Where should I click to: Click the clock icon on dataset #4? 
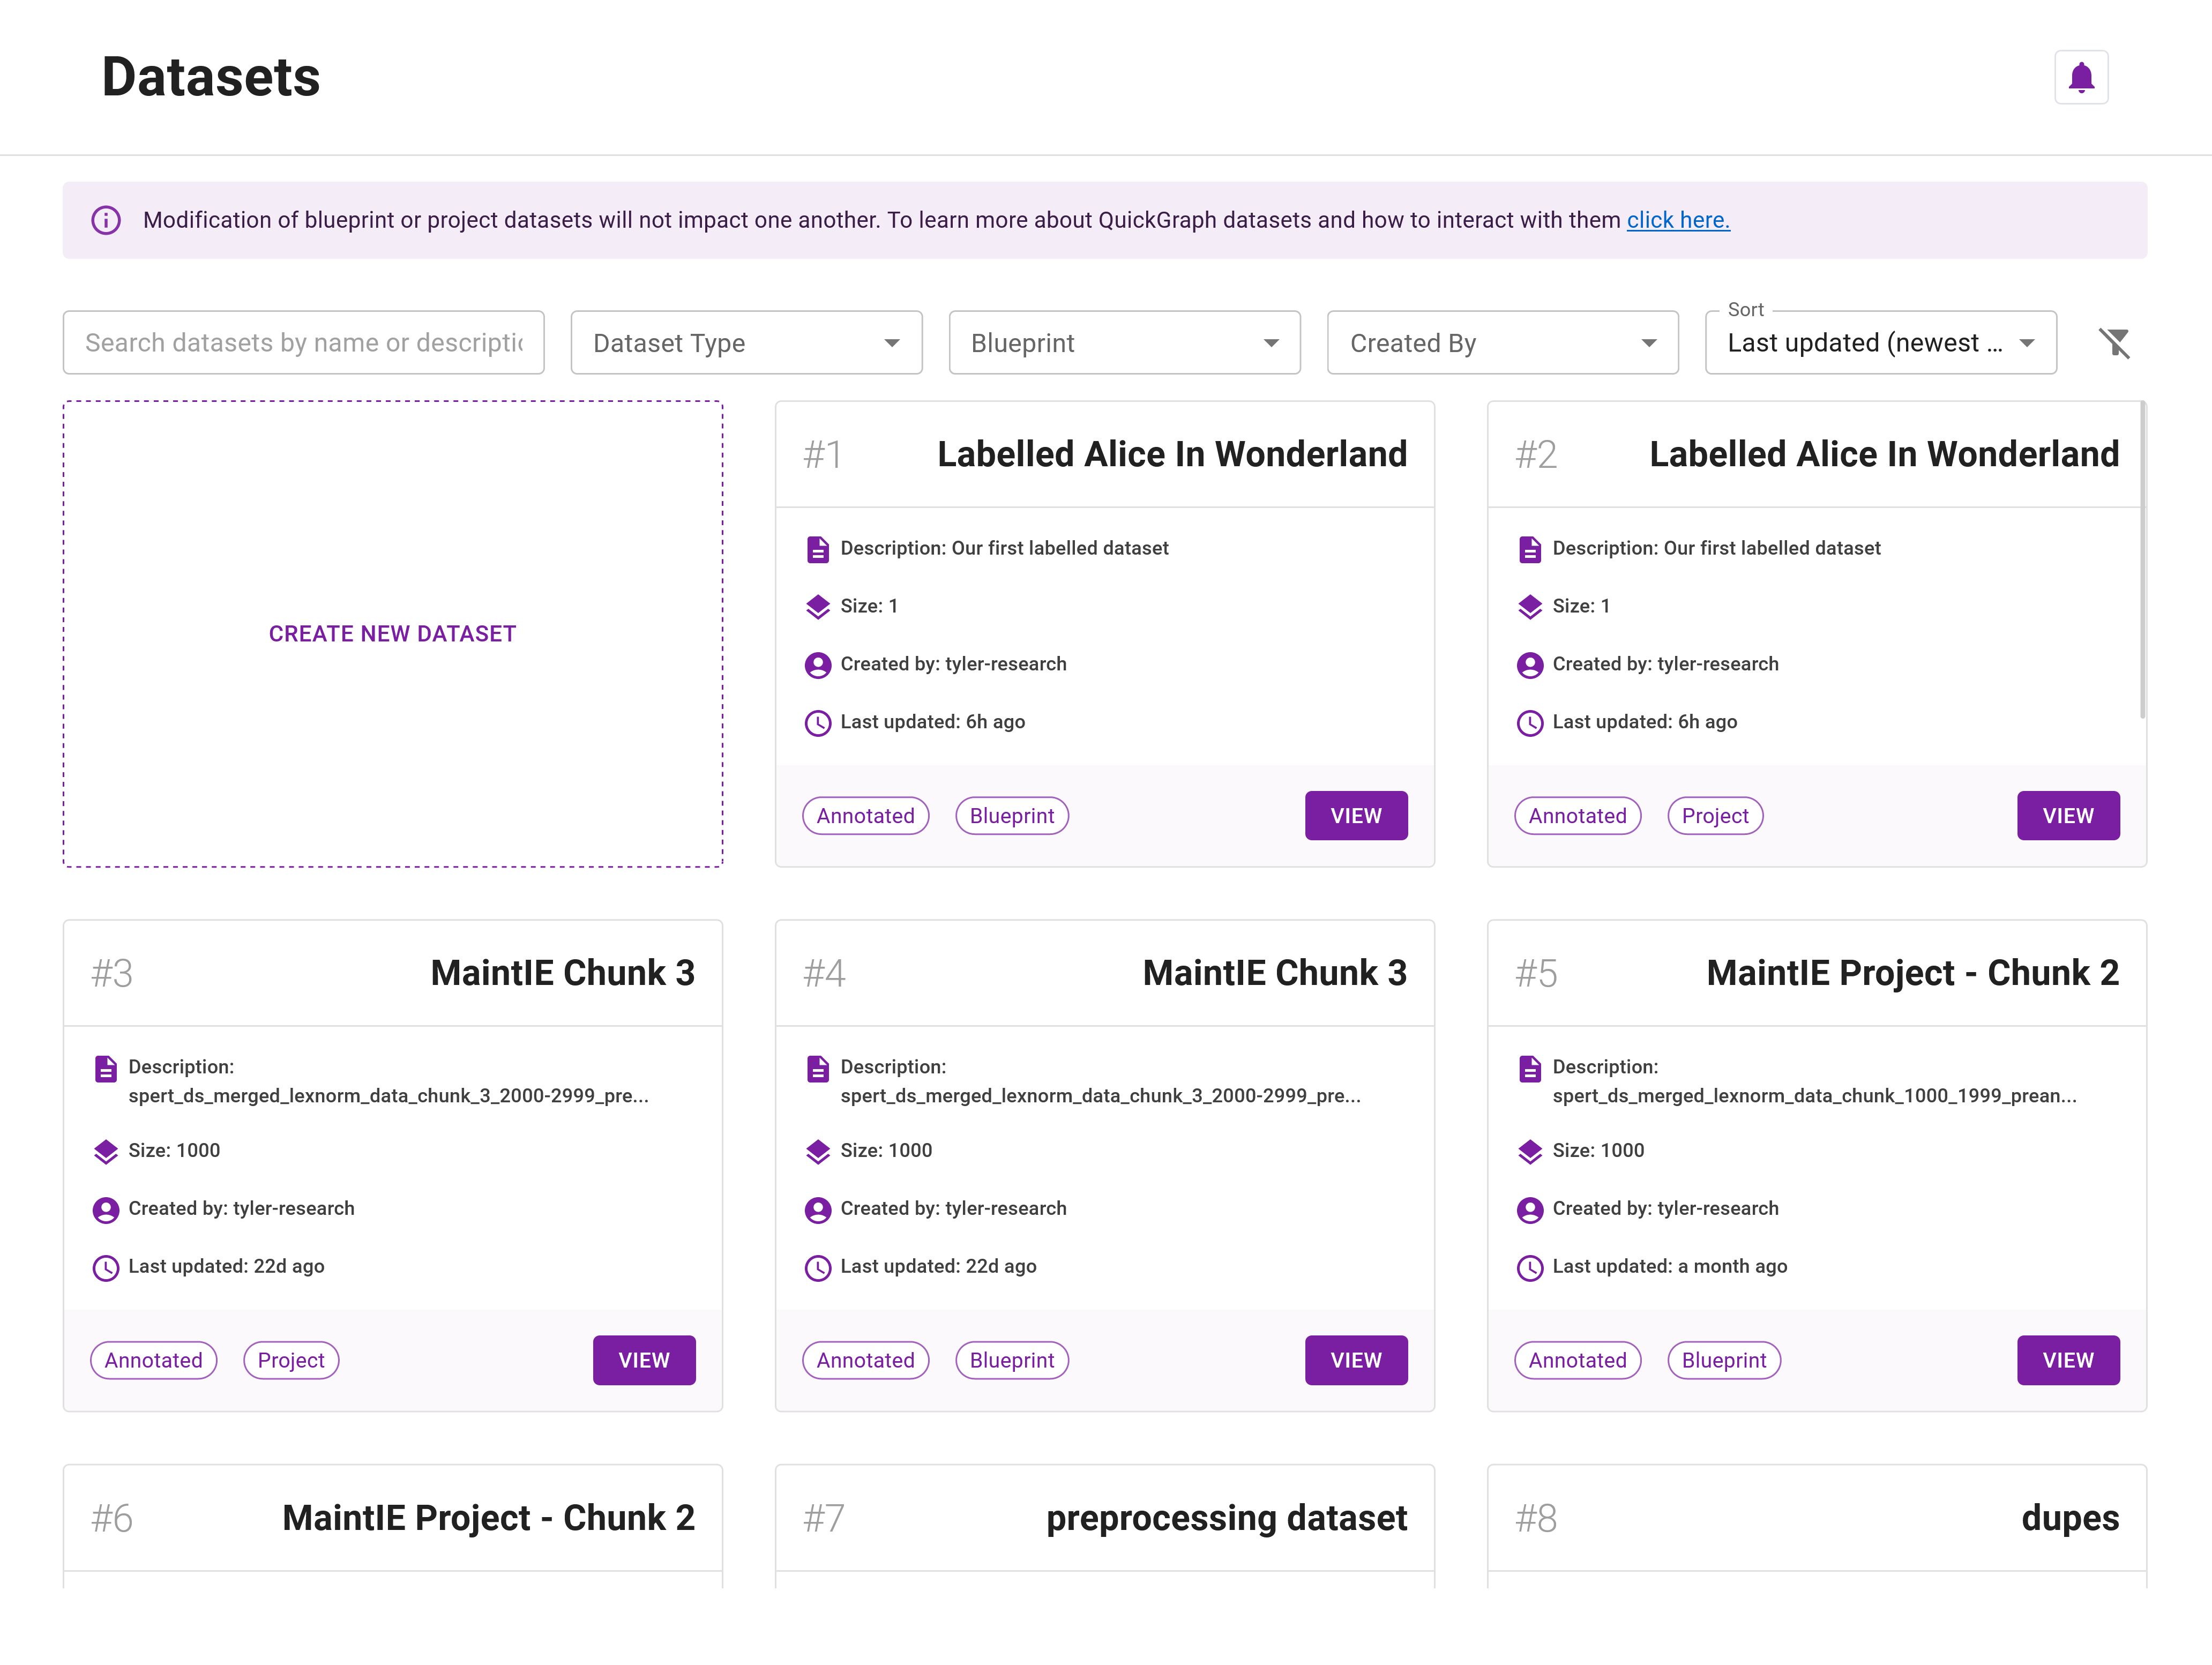(818, 1267)
